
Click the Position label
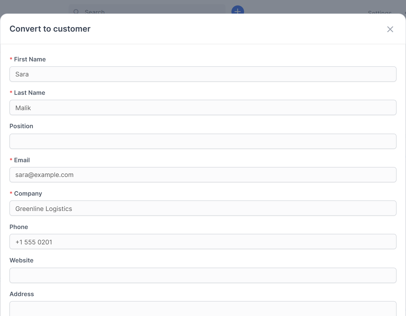pyautogui.click(x=21, y=126)
